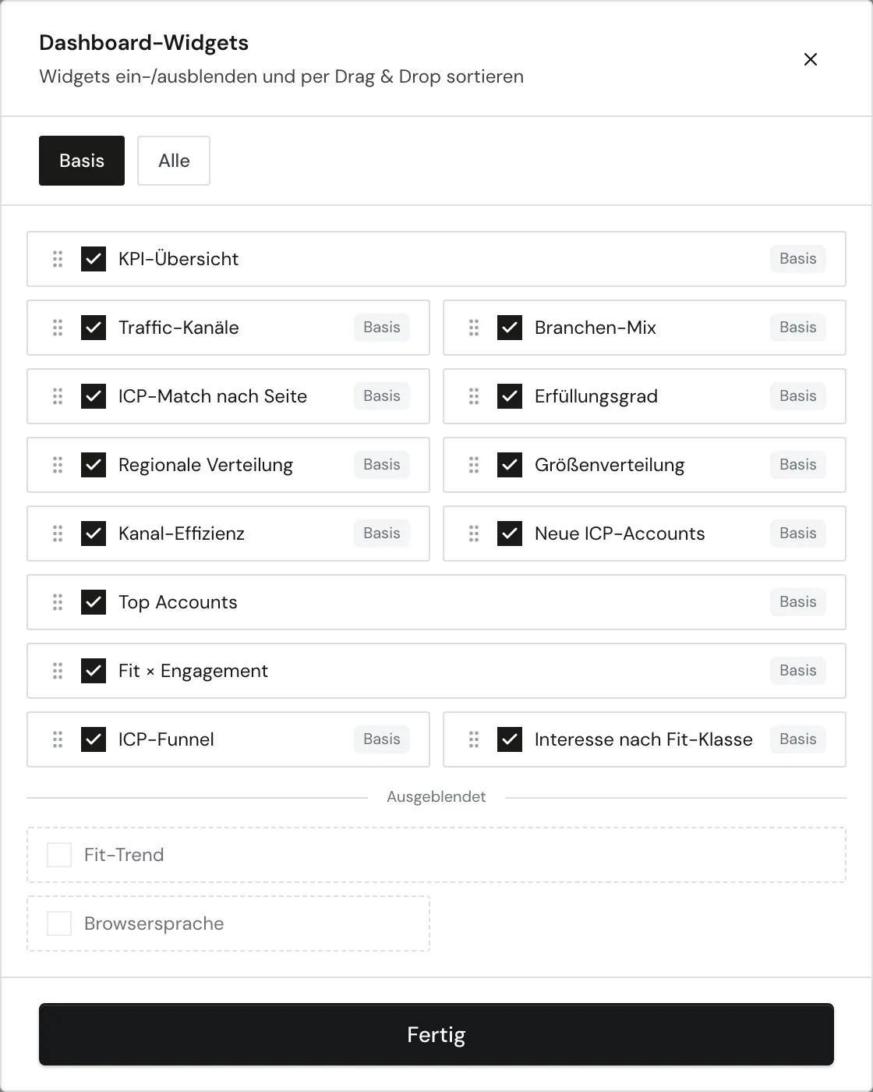Uncheck the Top Accounts checkbox
The image size is (873, 1092).
[x=94, y=602]
